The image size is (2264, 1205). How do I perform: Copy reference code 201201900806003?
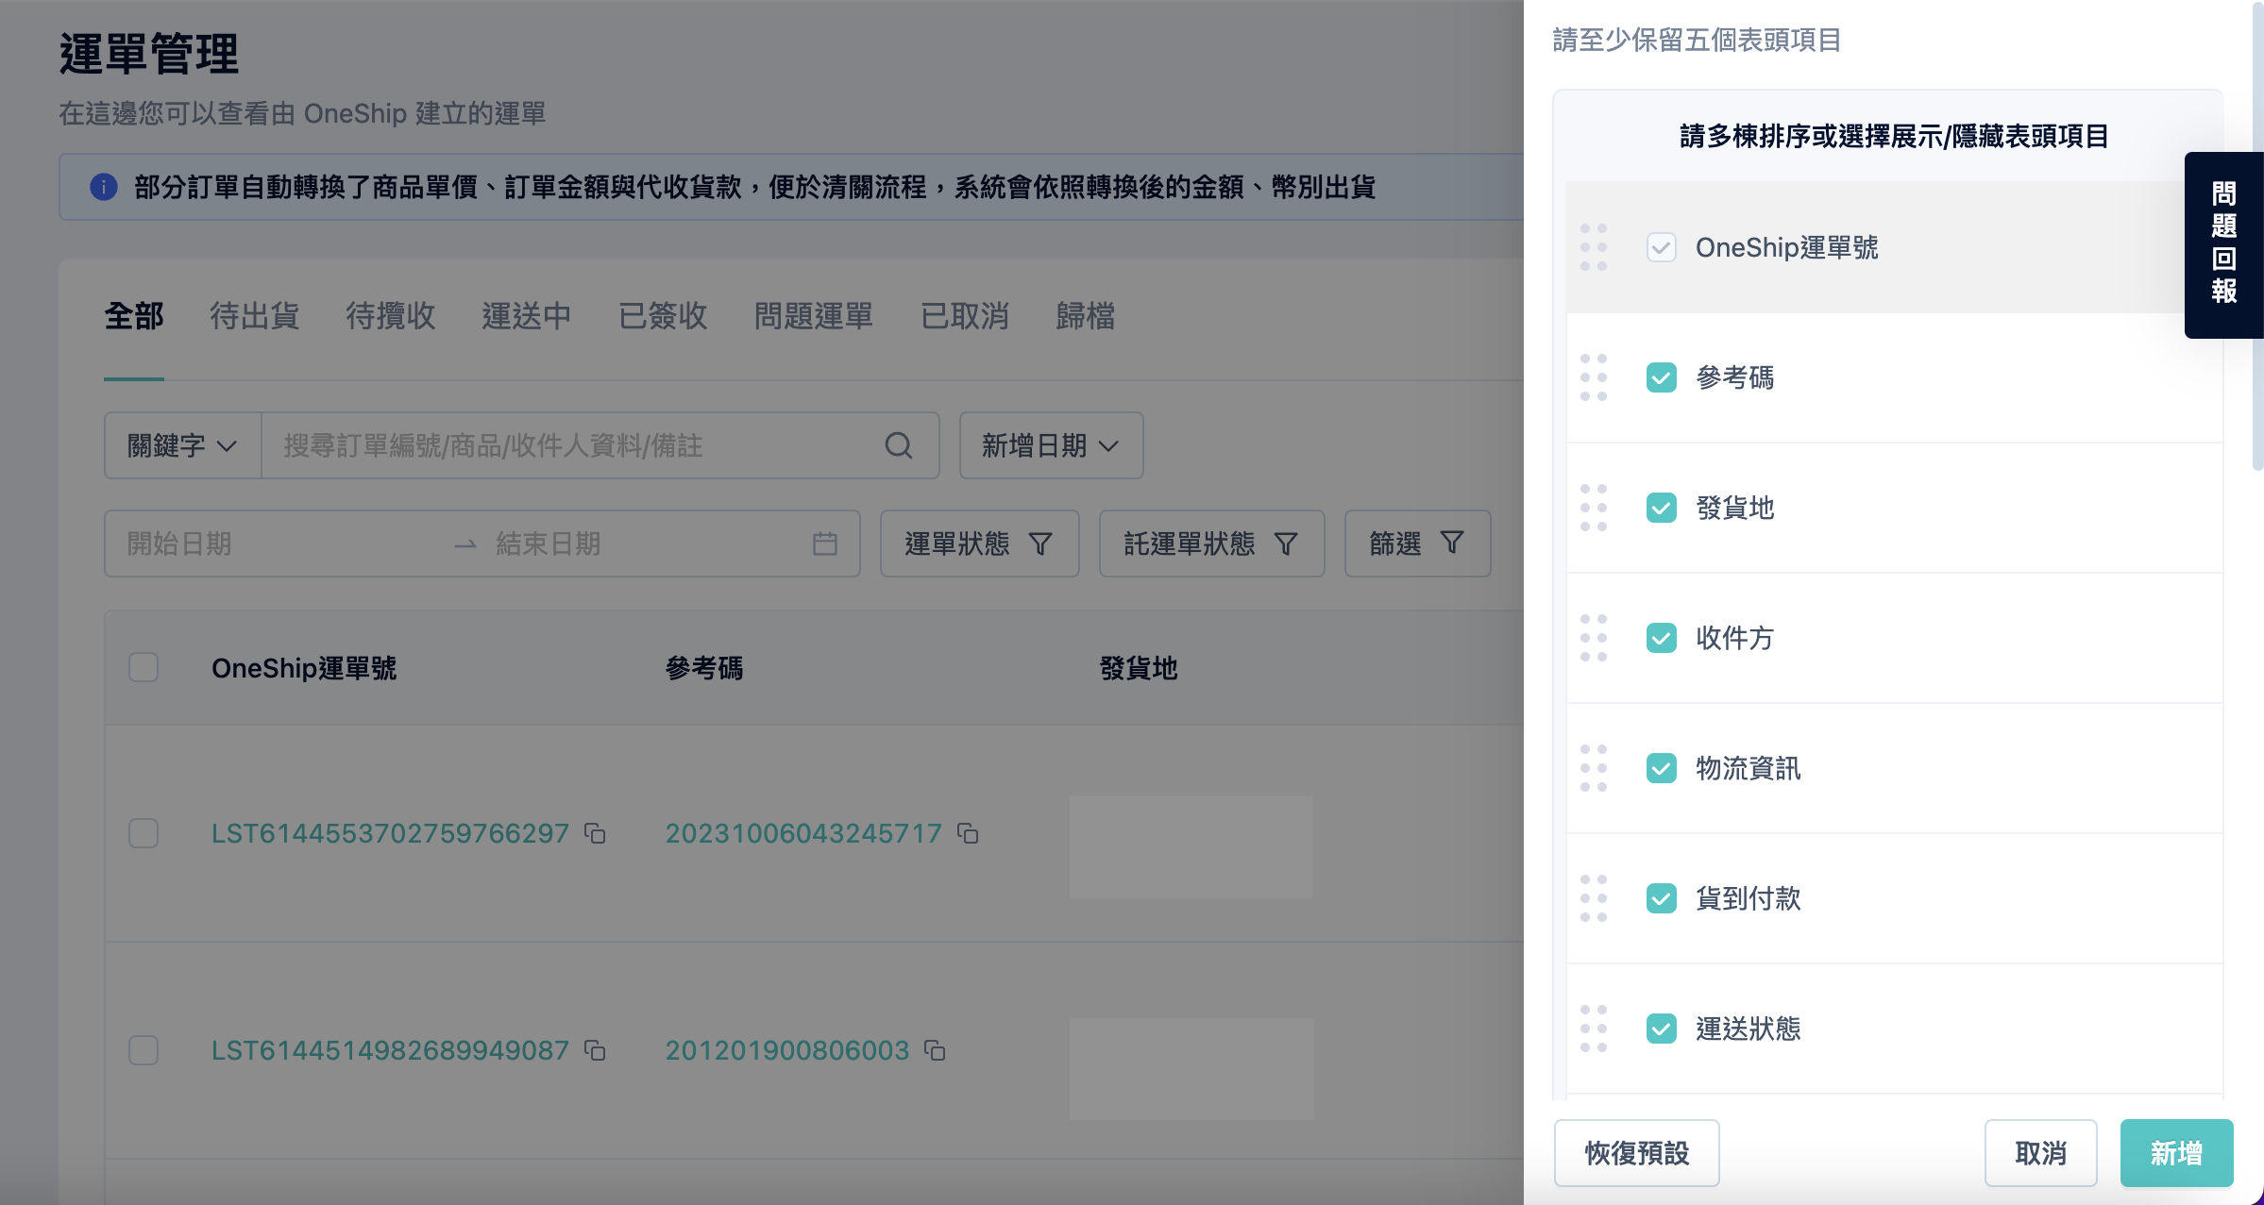(935, 1050)
